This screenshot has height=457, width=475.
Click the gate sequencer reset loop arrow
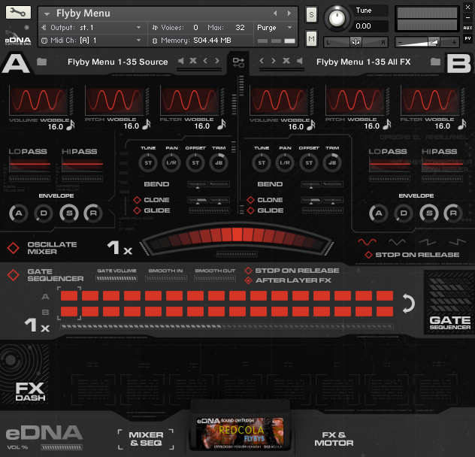[x=408, y=304]
